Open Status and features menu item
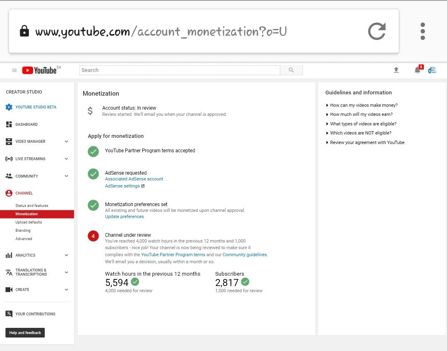 point(31,206)
